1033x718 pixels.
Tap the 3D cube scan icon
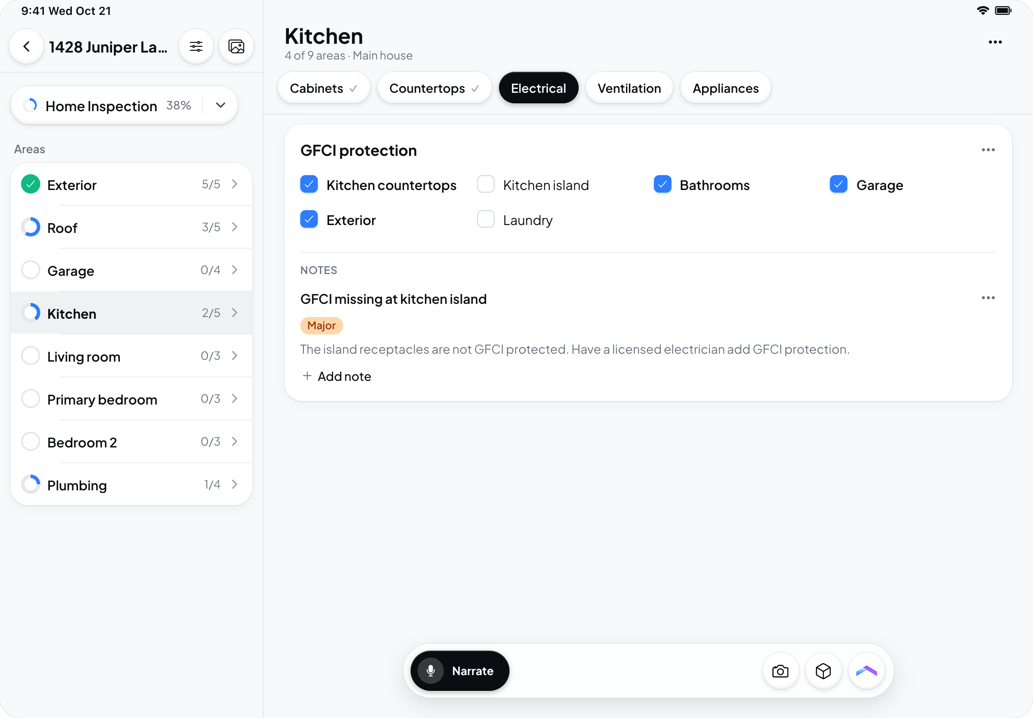823,671
